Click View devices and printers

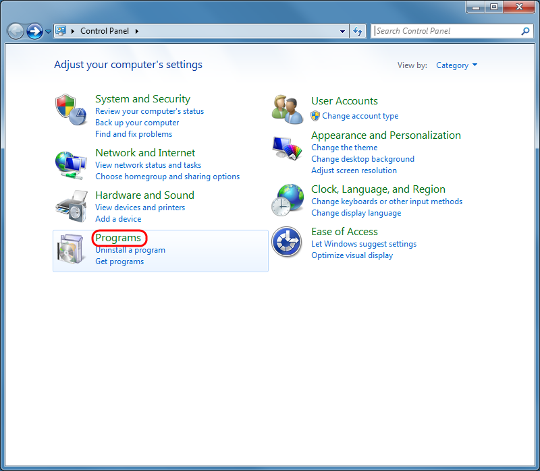(140, 208)
